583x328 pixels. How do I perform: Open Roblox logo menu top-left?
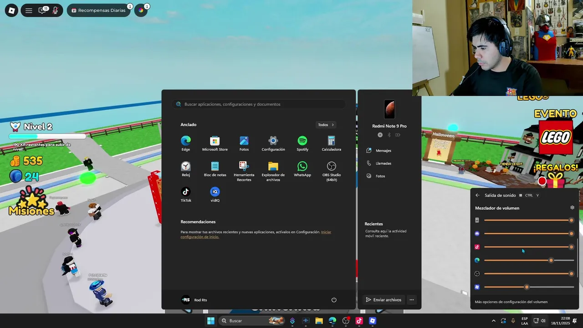(x=12, y=10)
